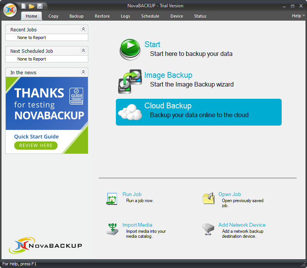Collapse the In the news panel
This screenshot has height=268, width=307.
point(83,72)
